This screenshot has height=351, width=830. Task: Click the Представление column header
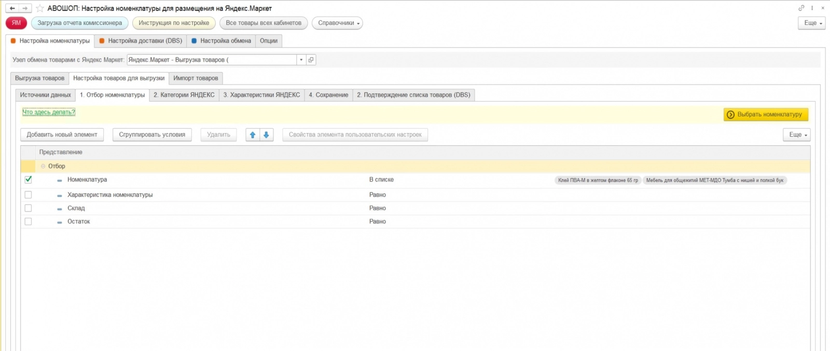pos(61,152)
